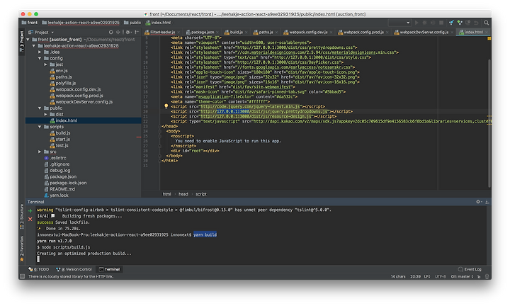This screenshot has height=306, width=510.
Task: Click the LF line separator selector
Action: 427,277
